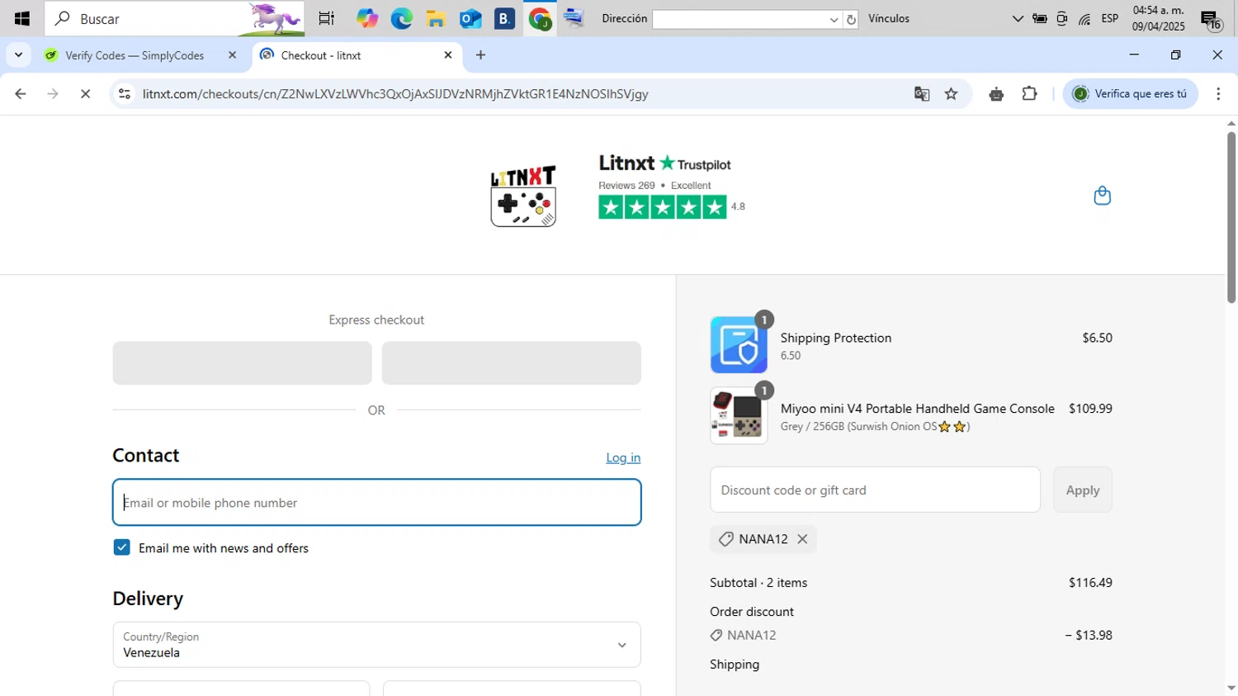Open Microsoft Edge from the taskbar

tap(402, 18)
